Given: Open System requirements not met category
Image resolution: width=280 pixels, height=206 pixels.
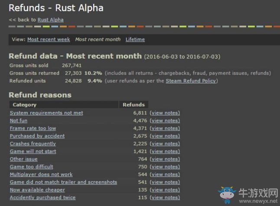Looking at the screenshot, I should [x=46, y=113].
